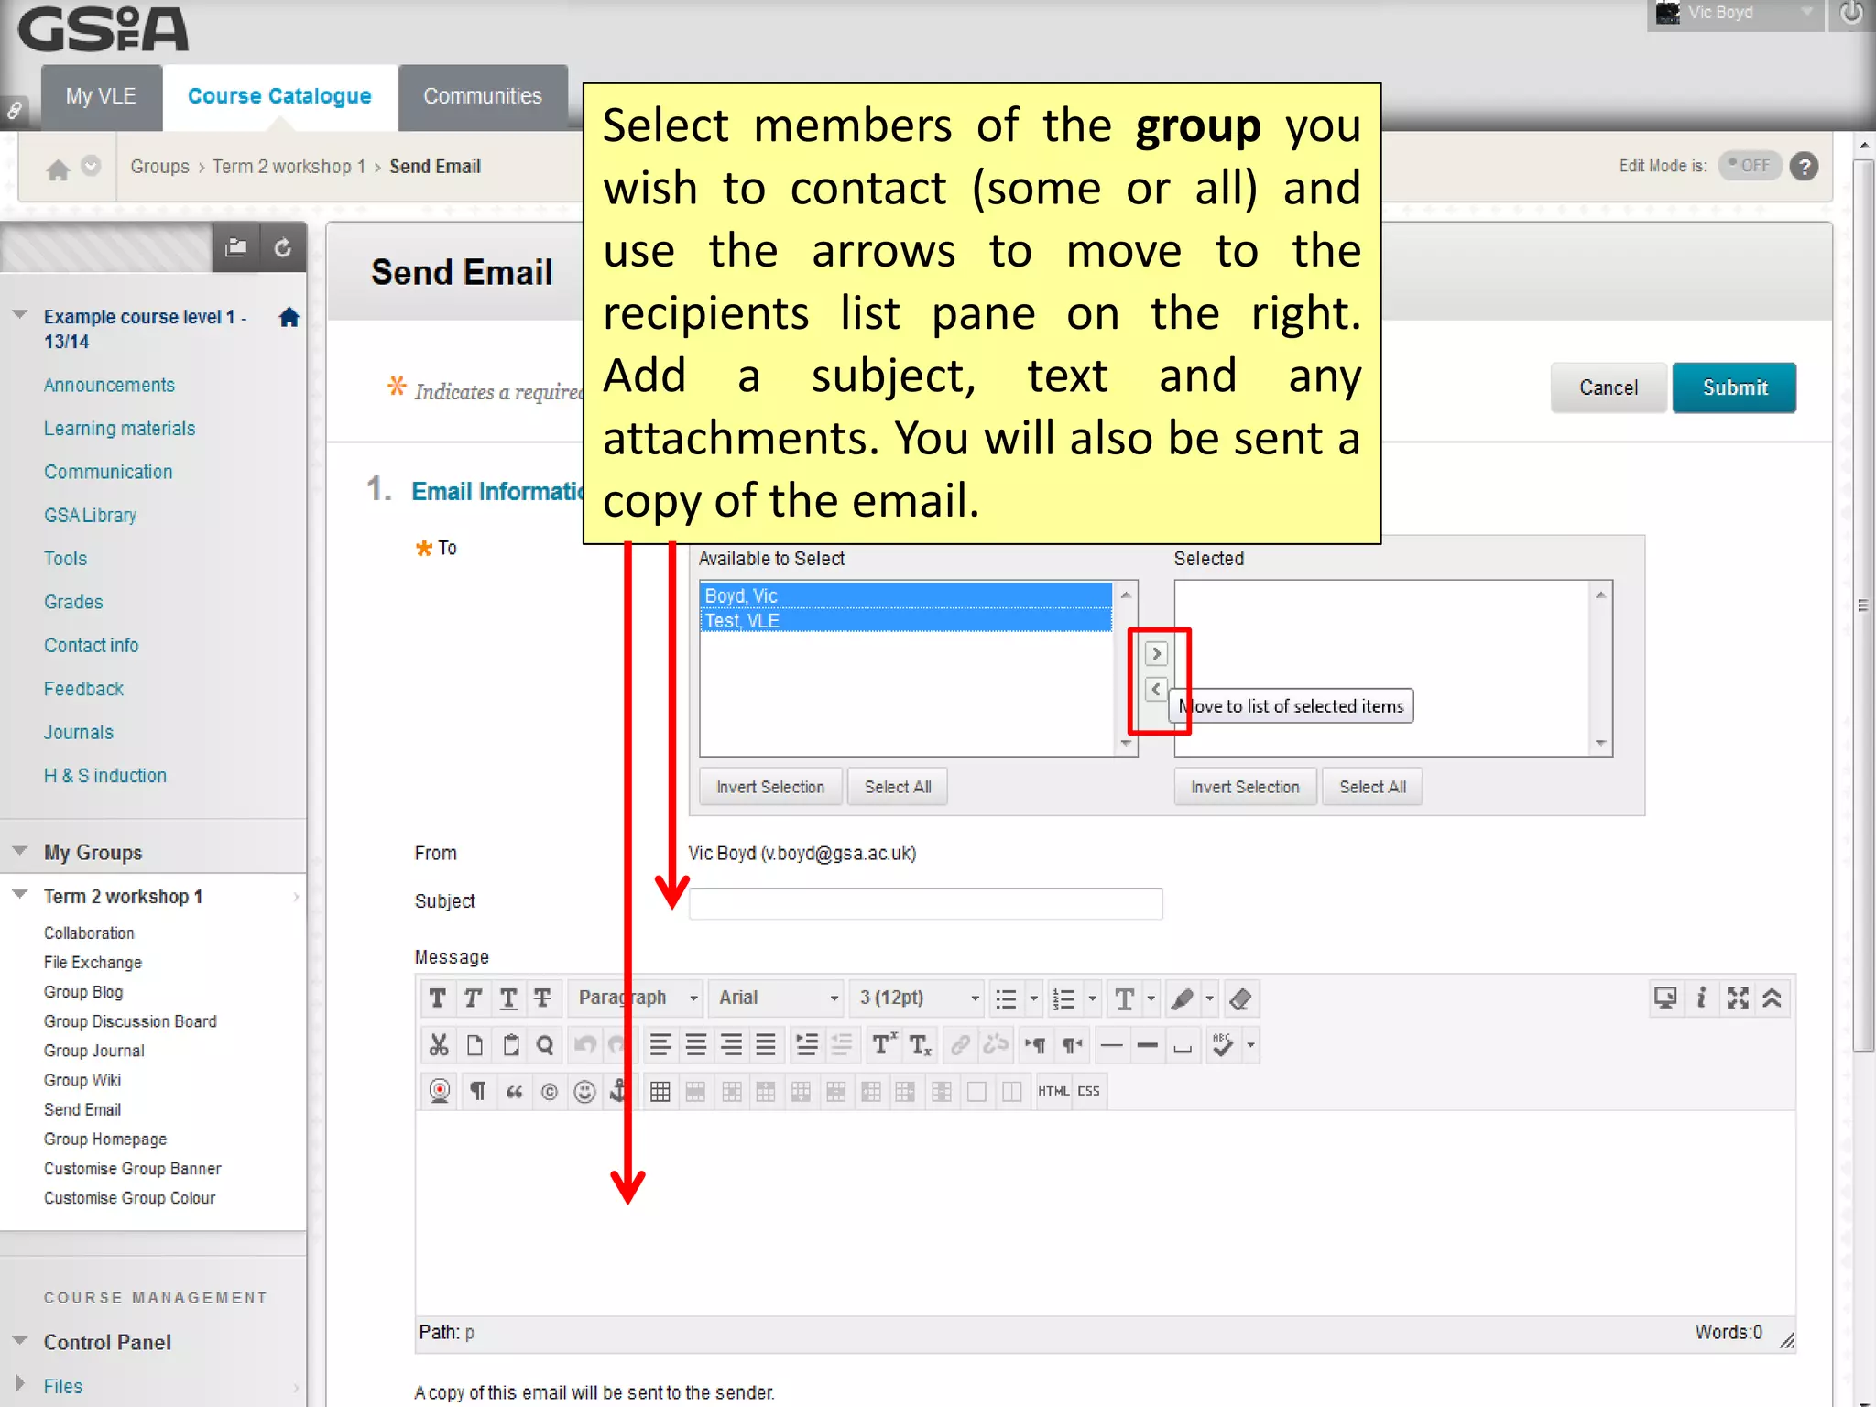Open the Arial font dropdown
The width and height of the screenshot is (1876, 1407).
pyautogui.click(x=778, y=998)
